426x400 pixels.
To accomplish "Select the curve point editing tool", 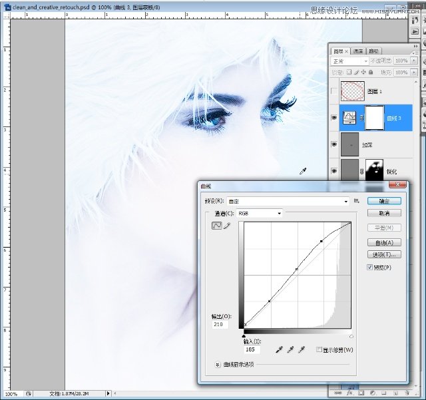I will 216,226.
